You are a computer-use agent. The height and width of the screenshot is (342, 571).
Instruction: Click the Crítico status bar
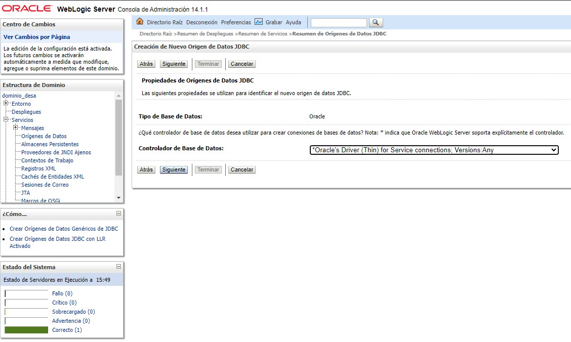(x=26, y=303)
